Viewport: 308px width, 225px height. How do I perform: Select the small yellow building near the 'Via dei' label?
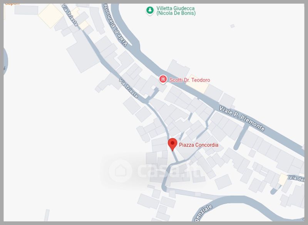(283, 179)
